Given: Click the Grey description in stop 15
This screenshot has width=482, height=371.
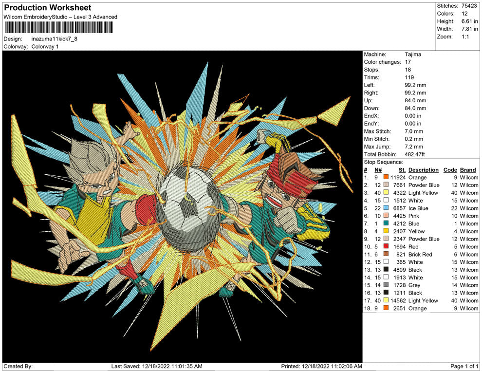Looking at the screenshot, I should tap(414, 285).
